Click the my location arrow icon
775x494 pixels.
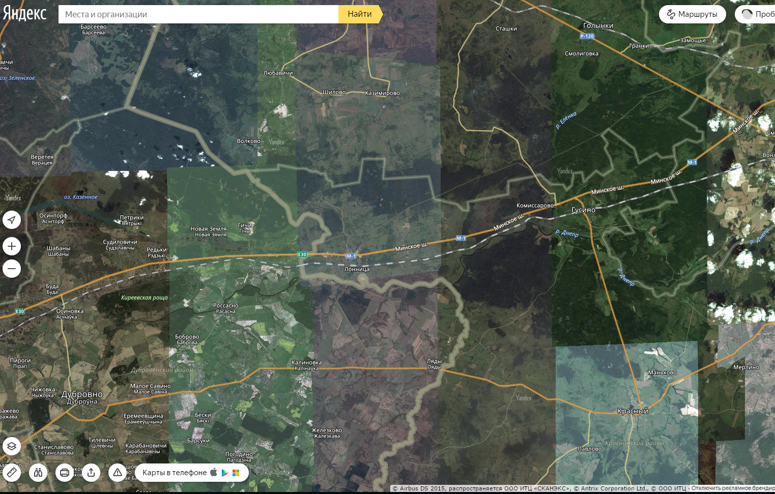tap(12, 220)
